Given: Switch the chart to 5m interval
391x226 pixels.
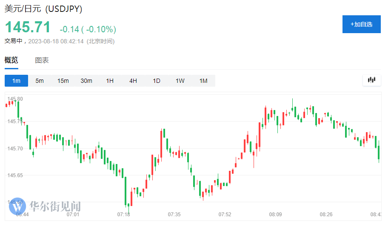Looking at the screenshot, I should click(x=40, y=81).
